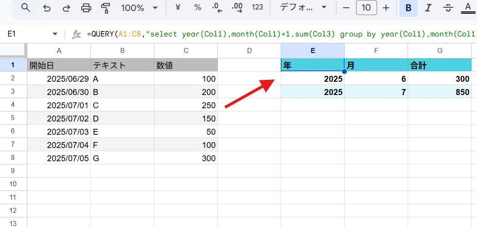Format as percent
This screenshot has height=227, width=477.
(198, 8)
